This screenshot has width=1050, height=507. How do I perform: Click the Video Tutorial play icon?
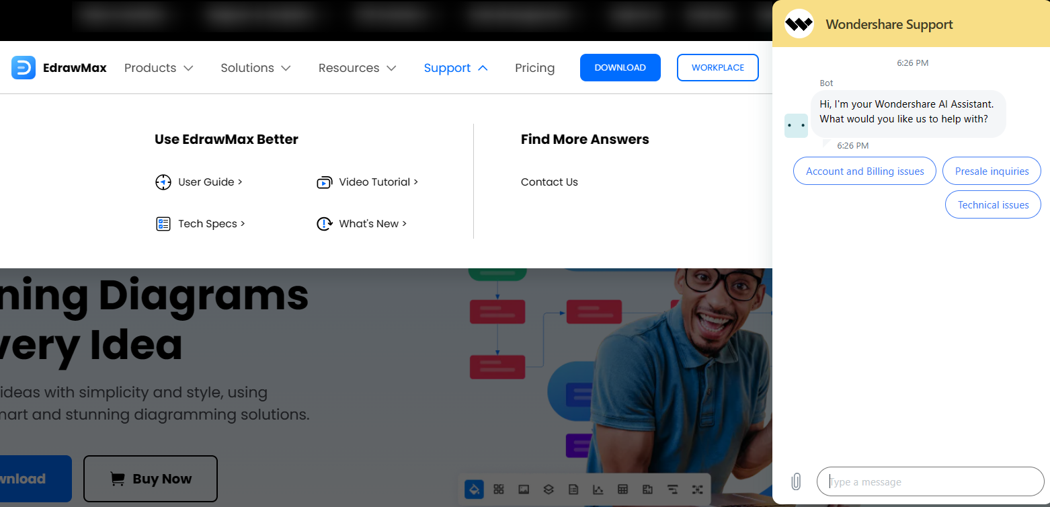tap(325, 182)
